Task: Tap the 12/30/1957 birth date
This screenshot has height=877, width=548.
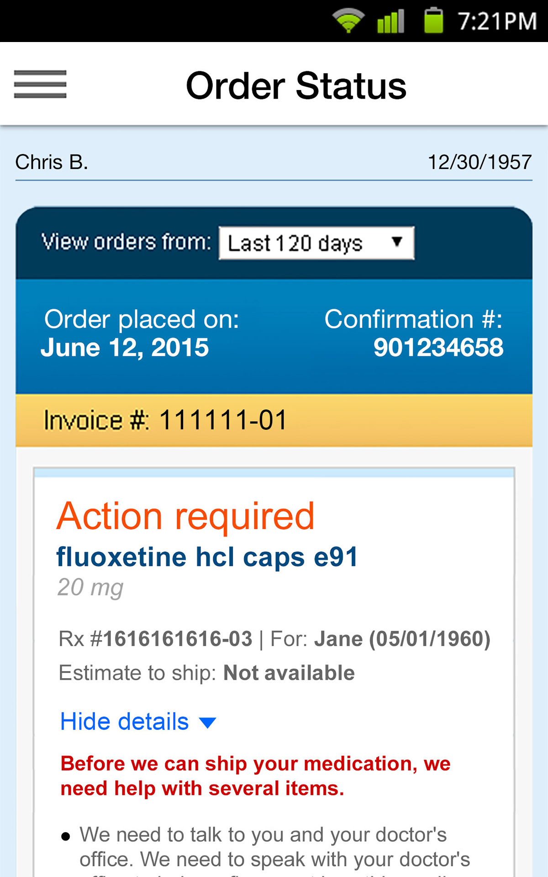Action: point(479,162)
